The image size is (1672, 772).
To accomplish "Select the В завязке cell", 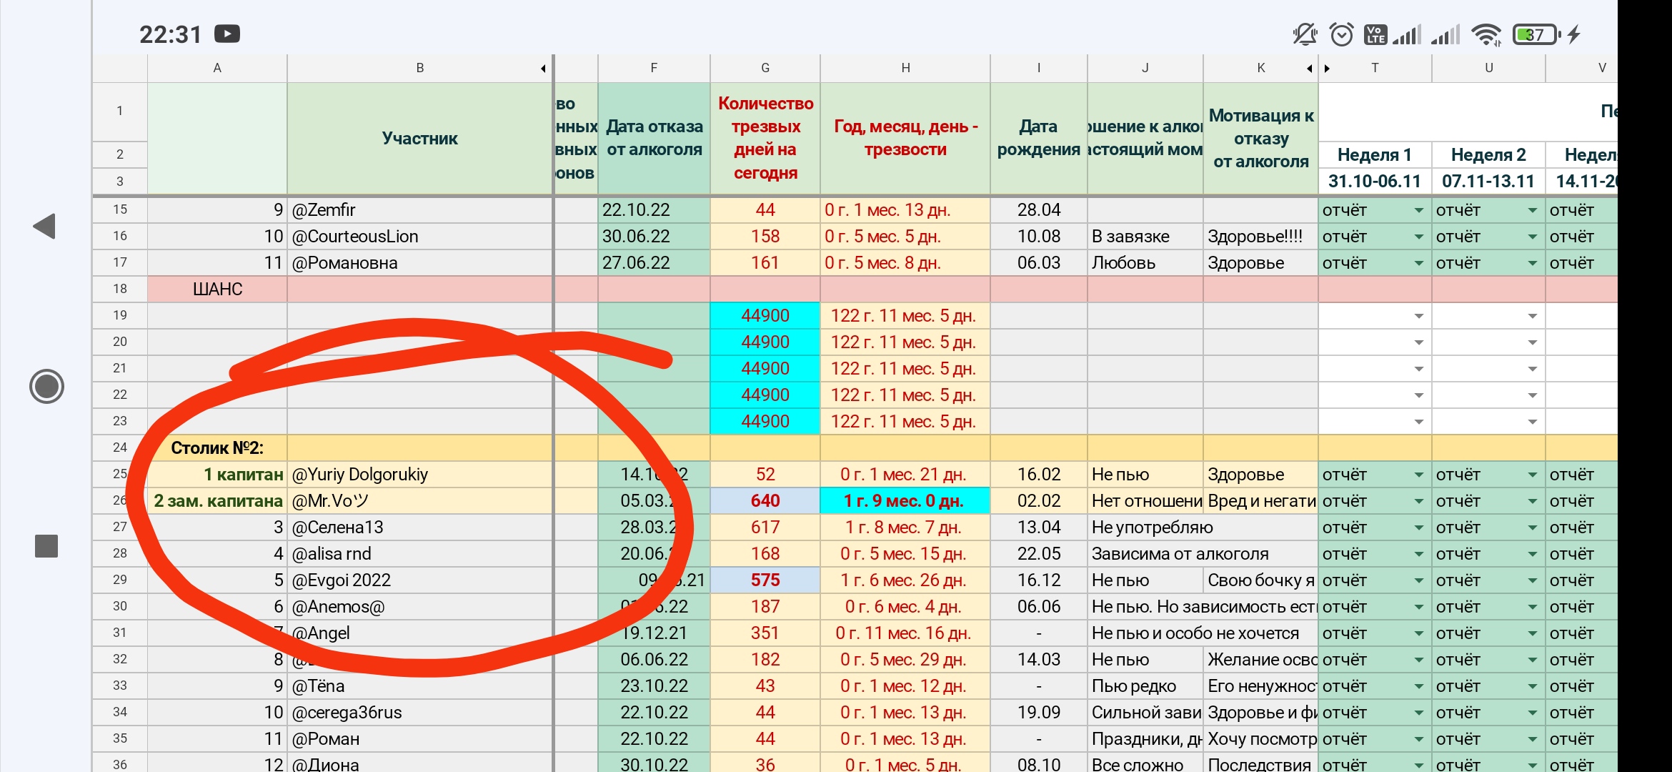I will point(1145,237).
